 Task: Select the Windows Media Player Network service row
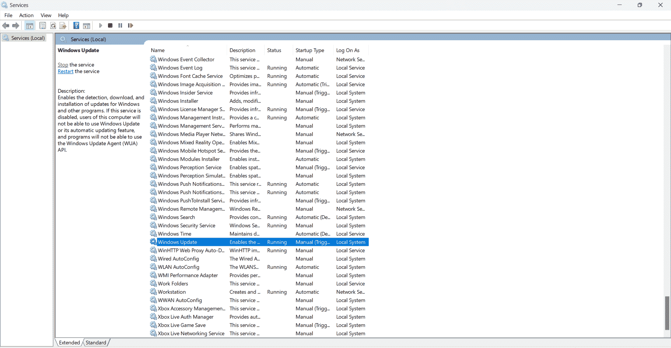tap(259, 134)
